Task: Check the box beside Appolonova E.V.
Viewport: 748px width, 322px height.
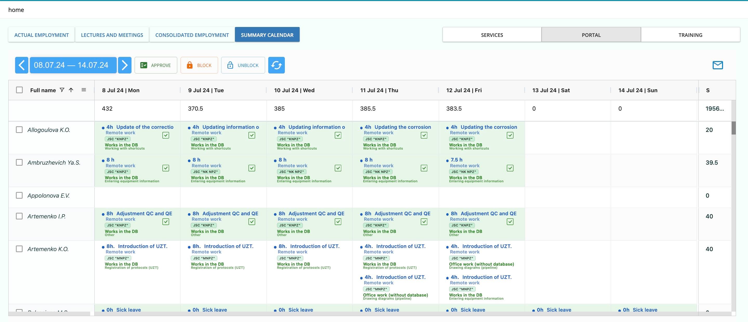Action: coord(19,195)
